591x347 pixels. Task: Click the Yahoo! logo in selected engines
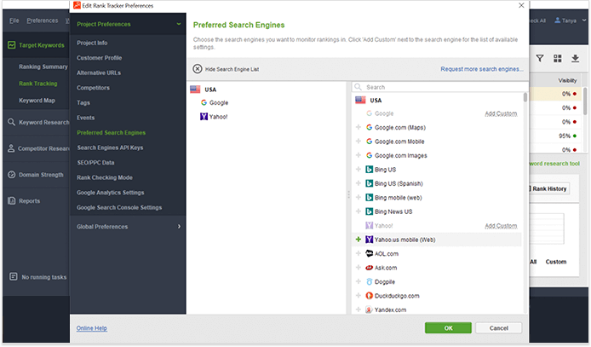click(x=204, y=116)
